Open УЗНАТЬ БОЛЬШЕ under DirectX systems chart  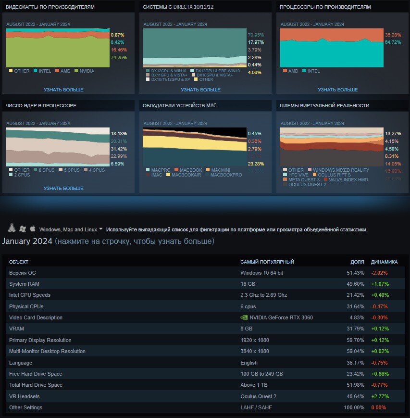(200, 89)
